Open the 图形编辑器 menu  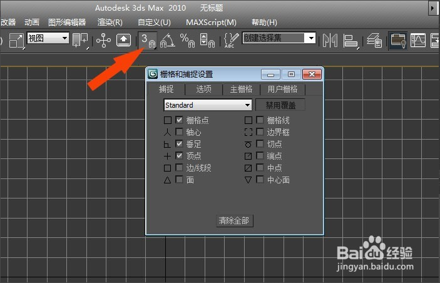67,22
